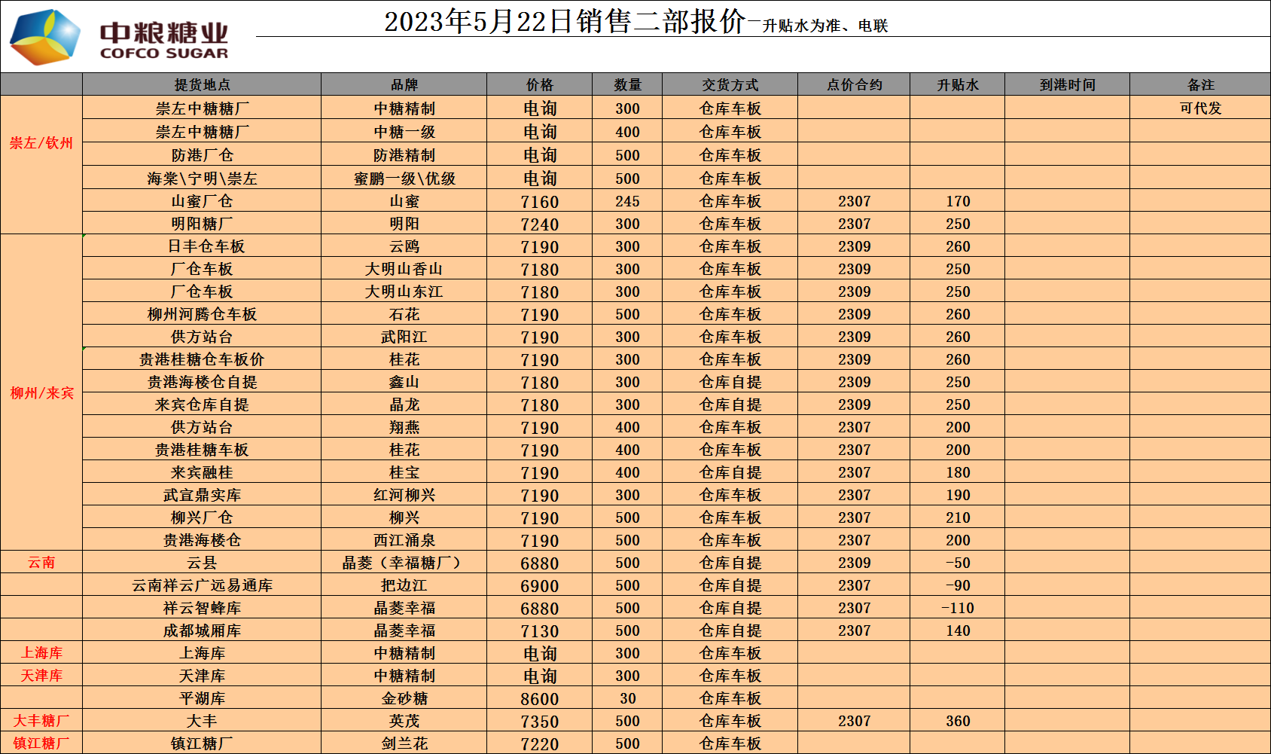Click the -110 premium value cell

click(957, 608)
